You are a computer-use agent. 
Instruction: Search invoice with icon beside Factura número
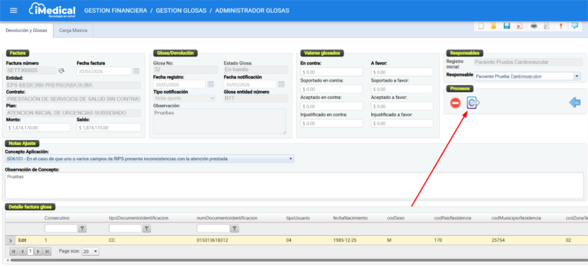[62, 70]
